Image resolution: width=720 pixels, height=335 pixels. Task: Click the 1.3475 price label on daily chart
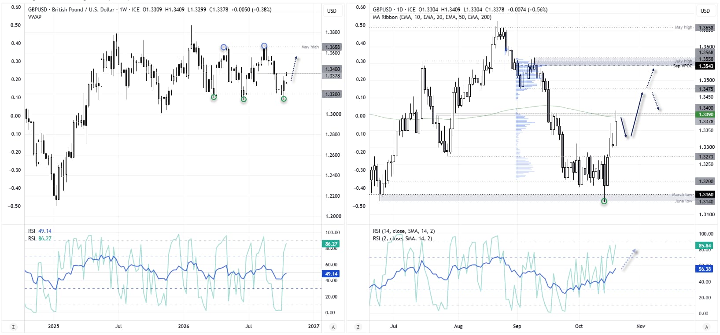[706, 89]
